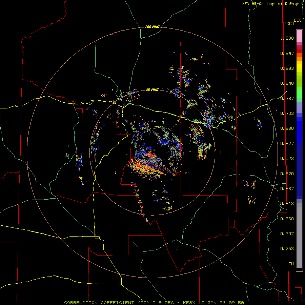Screen dimensions: 305x305
Task: Click the TH threshold label on the legend
Action: [x=291, y=264]
